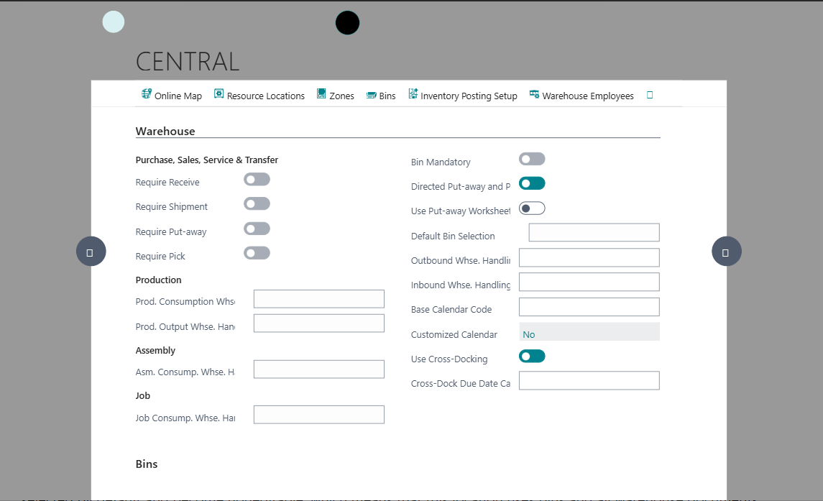Click the black circular button at top
Viewport: 823px width, 501px height.
[x=347, y=23]
